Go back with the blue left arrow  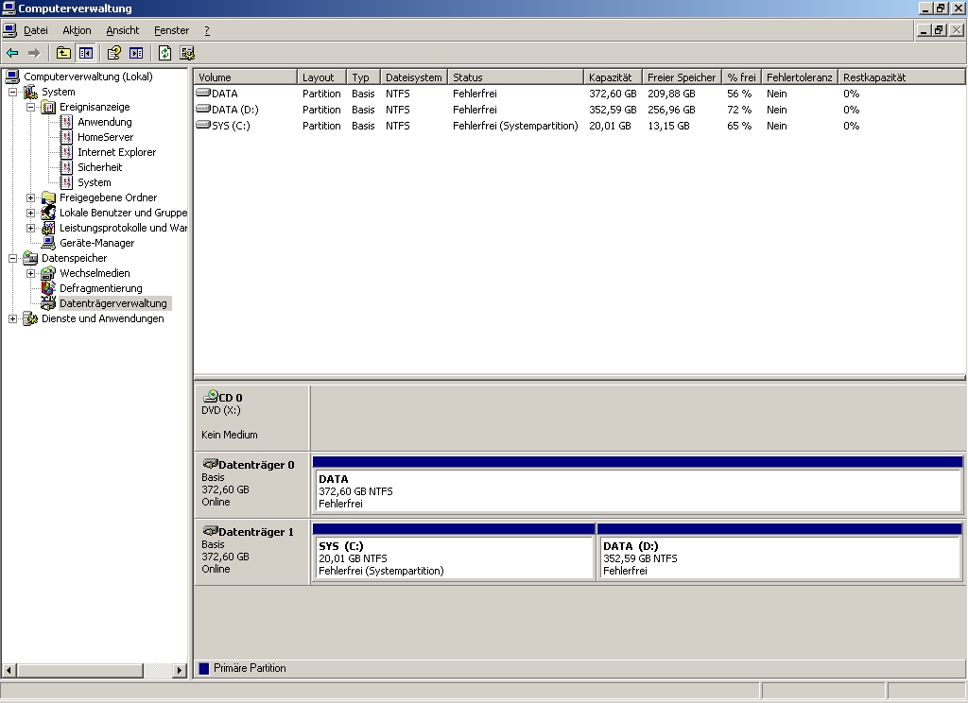12,53
